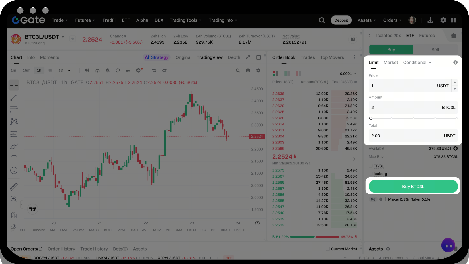The height and width of the screenshot is (264, 469).
Task: Open the ruler measure tool
Action: tap(14, 187)
